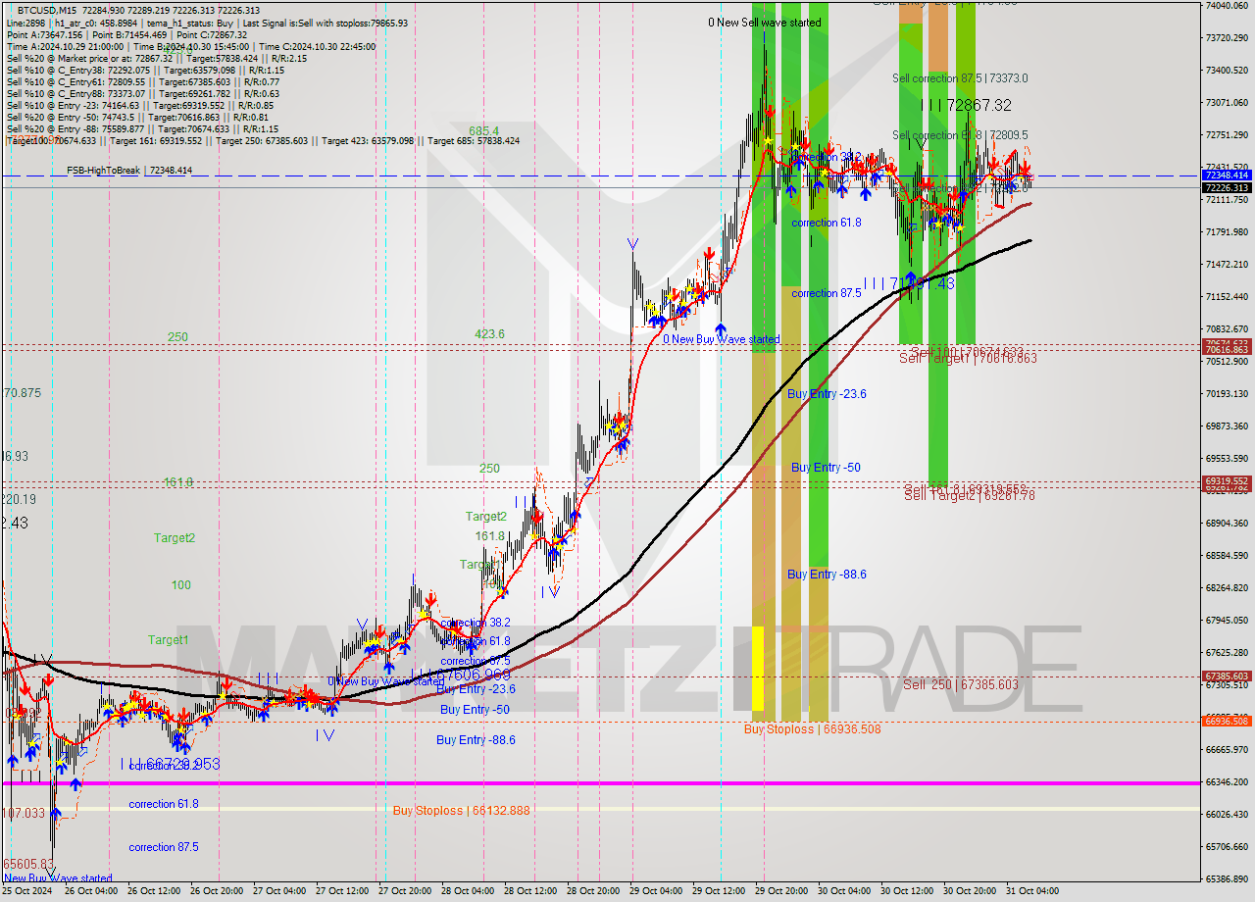
Task: Click 71152.440 on the price axis
Action: (1228, 296)
